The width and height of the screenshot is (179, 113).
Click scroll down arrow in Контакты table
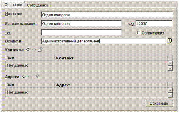pyautogui.click(x=170, y=69)
